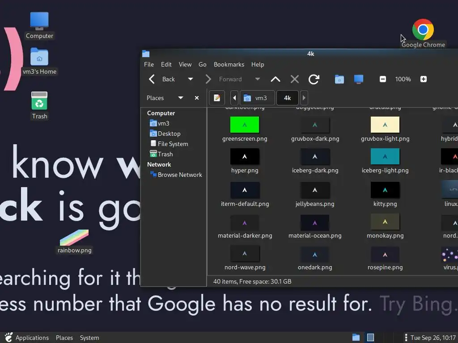Toggle text-based location entry button
This screenshot has width=458, height=343.
(x=217, y=98)
